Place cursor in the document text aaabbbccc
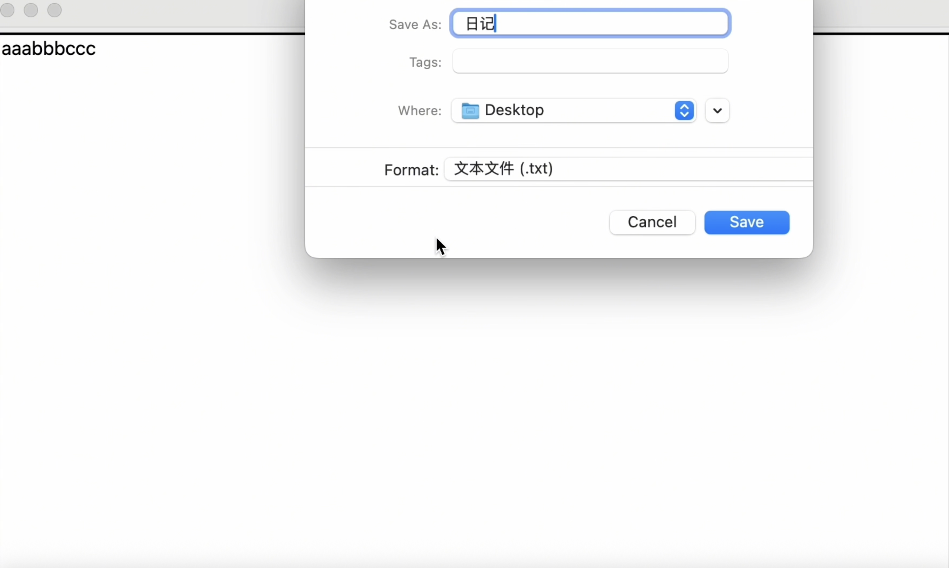 pos(49,48)
